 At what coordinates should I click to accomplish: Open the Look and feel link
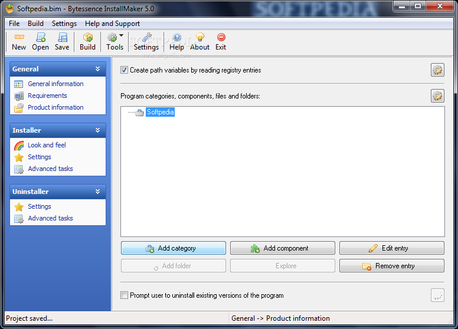[x=47, y=145]
